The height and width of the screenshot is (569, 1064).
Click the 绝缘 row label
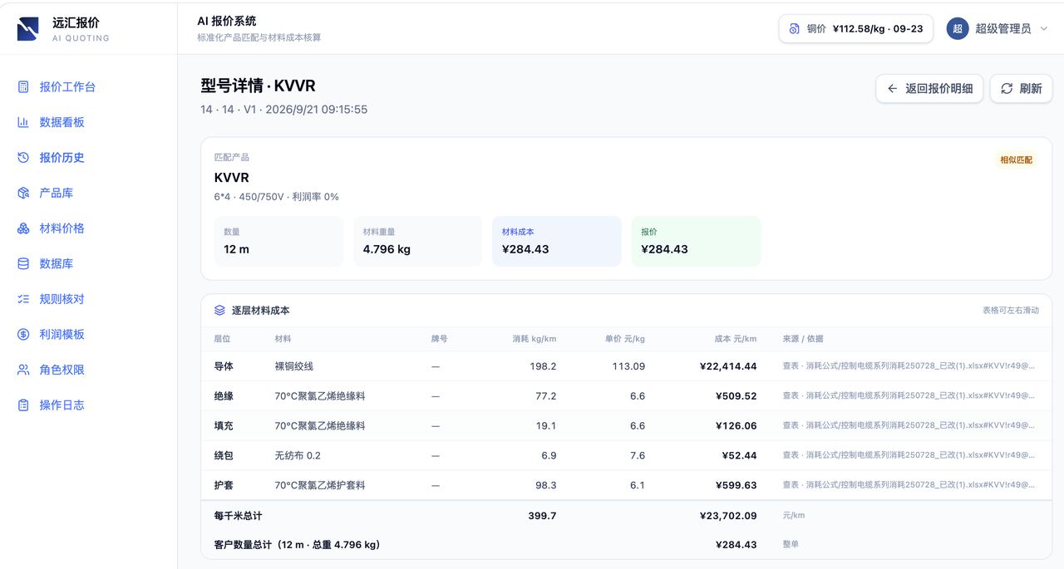click(224, 396)
